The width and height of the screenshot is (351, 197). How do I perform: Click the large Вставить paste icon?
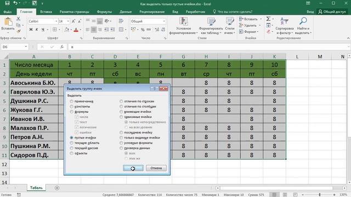coord(8,22)
